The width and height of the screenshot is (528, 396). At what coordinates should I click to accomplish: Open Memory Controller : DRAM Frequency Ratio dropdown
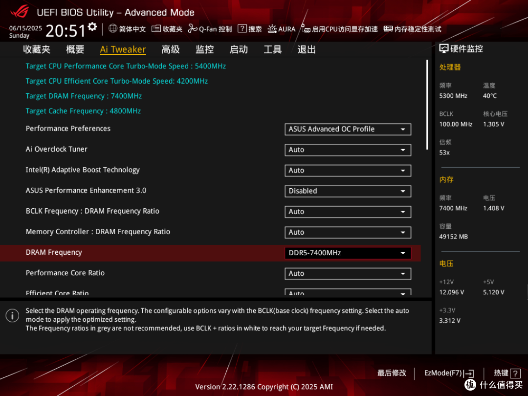pos(348,232)
